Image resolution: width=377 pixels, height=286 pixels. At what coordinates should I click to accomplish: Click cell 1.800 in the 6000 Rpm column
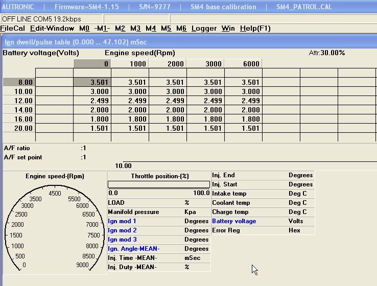click(243, 119)
